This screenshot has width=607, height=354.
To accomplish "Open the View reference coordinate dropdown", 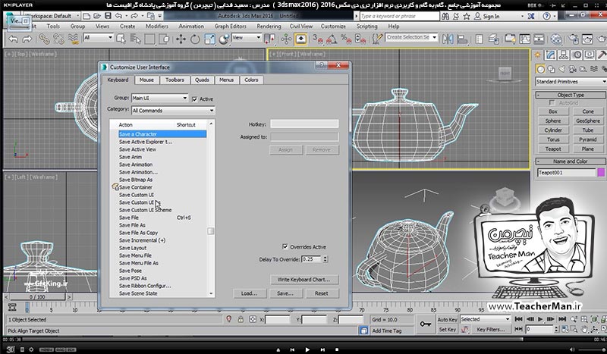I will click(247, 38).
